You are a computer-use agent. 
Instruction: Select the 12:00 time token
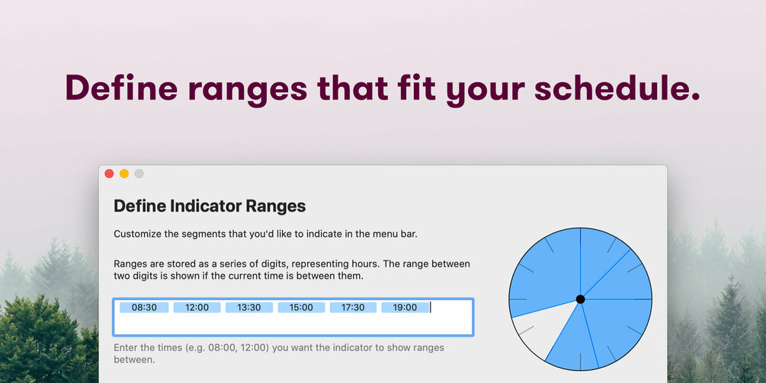[197, 308]
